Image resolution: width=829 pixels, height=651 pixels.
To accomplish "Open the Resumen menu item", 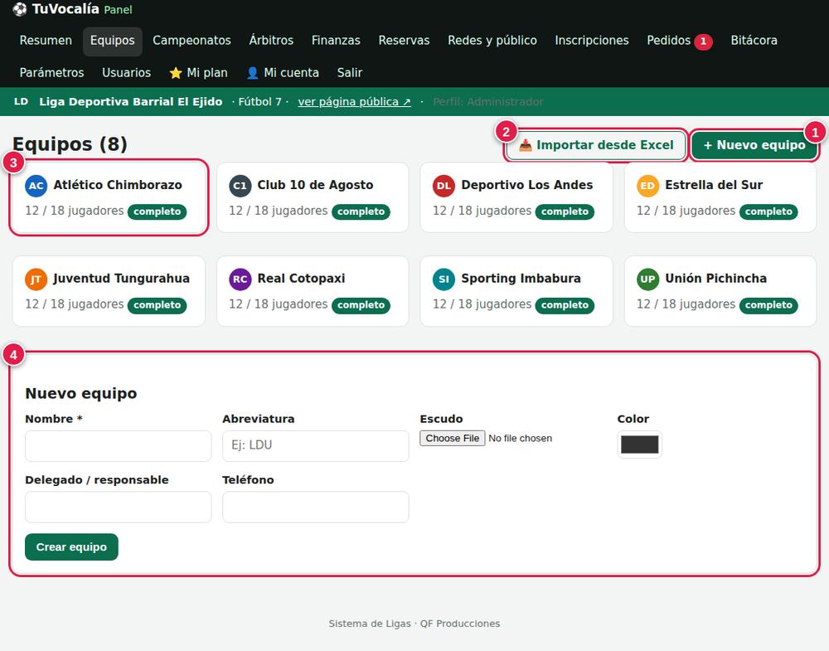I will 46,41.
